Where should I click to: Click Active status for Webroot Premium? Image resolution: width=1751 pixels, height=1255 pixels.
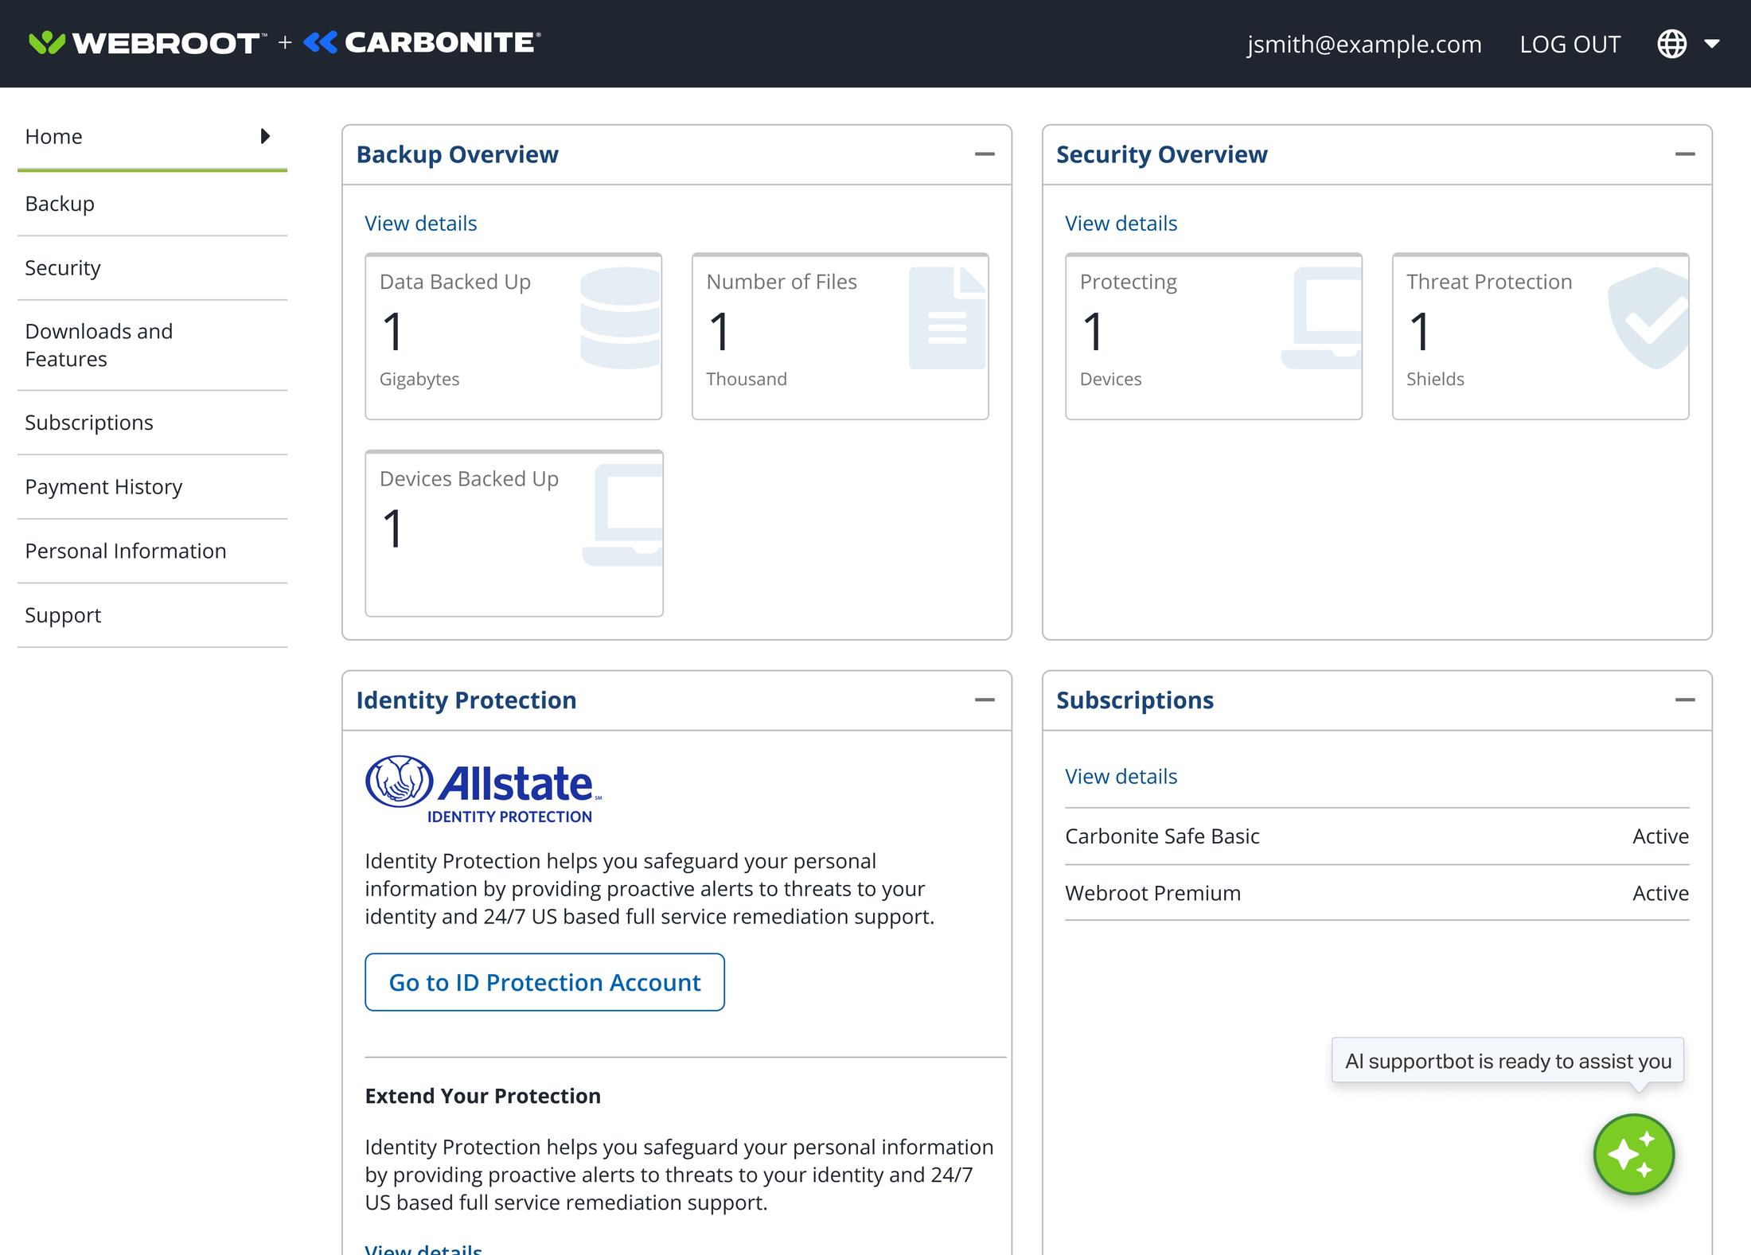pos(1661,893)
